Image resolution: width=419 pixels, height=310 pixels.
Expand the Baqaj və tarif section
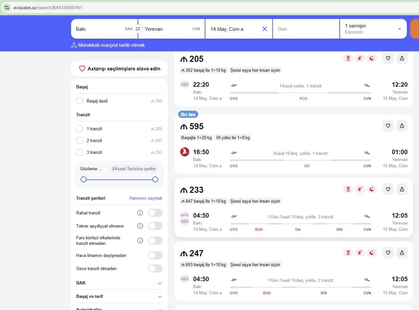point(160,296)
